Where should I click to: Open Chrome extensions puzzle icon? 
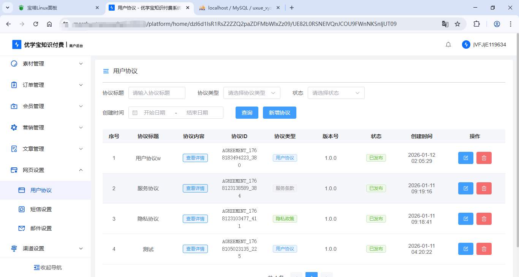476,24
